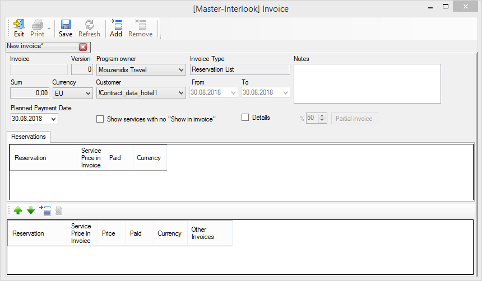Expand the Program owner dropdown

(180, 70)
